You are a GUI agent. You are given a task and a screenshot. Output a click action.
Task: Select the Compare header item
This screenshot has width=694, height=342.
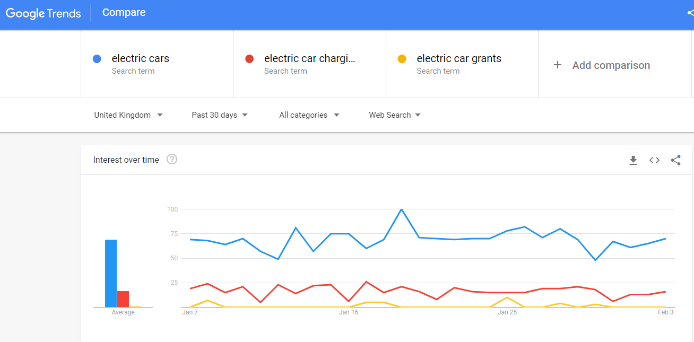124,12
